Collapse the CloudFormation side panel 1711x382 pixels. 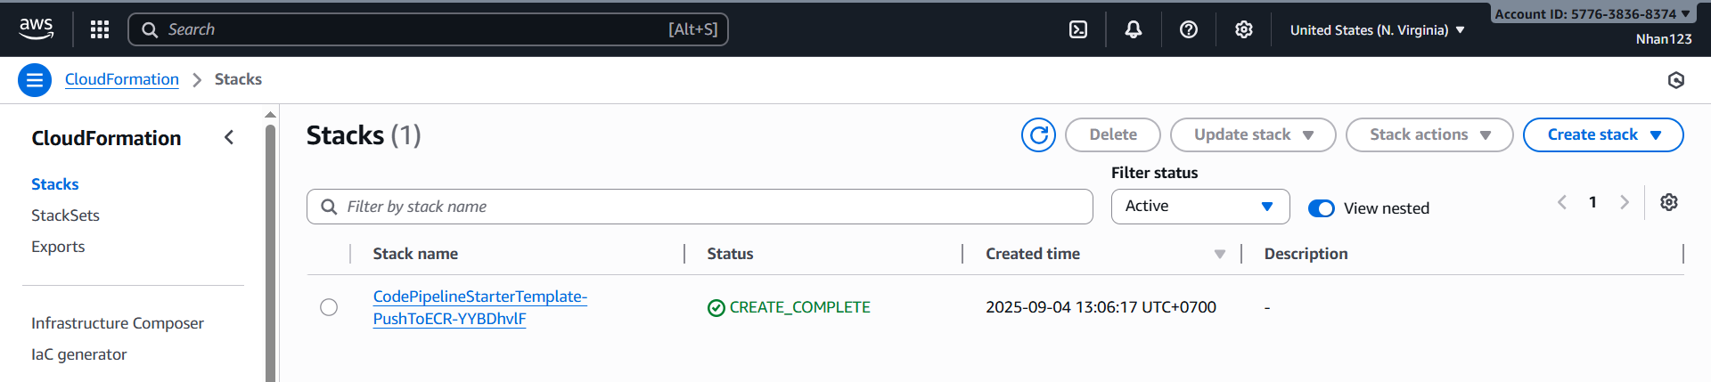click(229, 137)
